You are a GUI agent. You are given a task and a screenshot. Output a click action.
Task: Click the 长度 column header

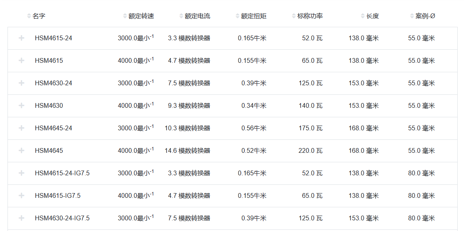[x=372, y=16]
